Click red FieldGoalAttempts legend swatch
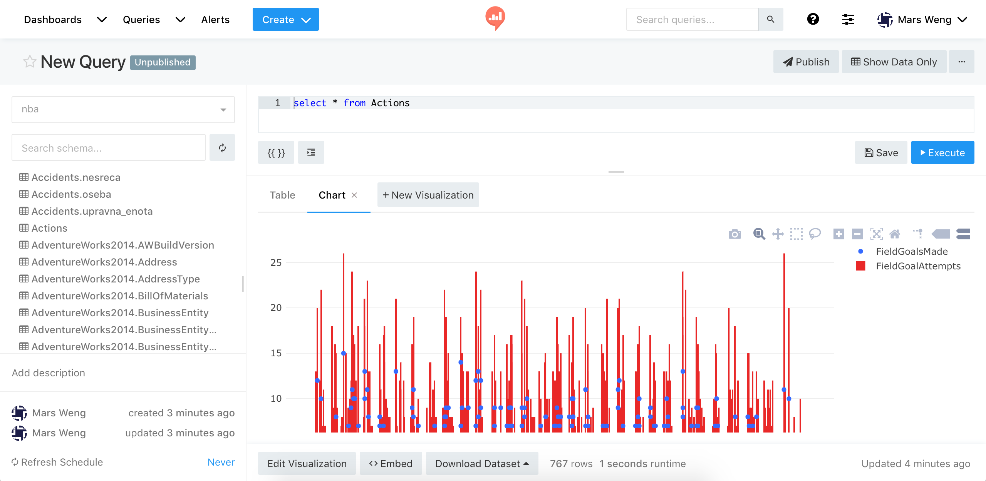Image resolution: width=986 pixels, height=481 pixels. [x=860, y=266]
